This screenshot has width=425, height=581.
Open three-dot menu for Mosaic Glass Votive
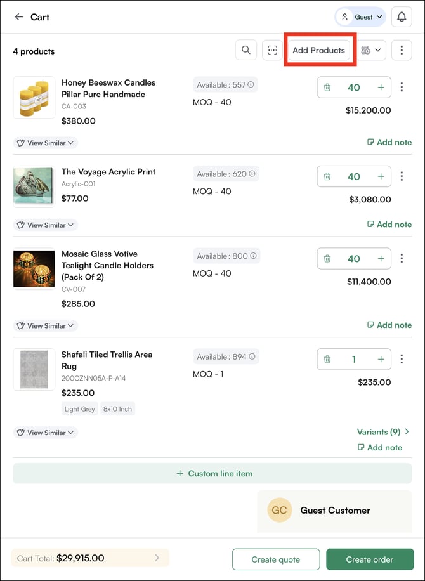(x=402, y=258)
